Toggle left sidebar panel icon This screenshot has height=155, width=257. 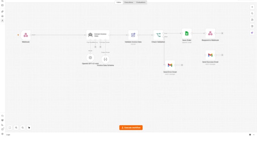pos(3,5)
